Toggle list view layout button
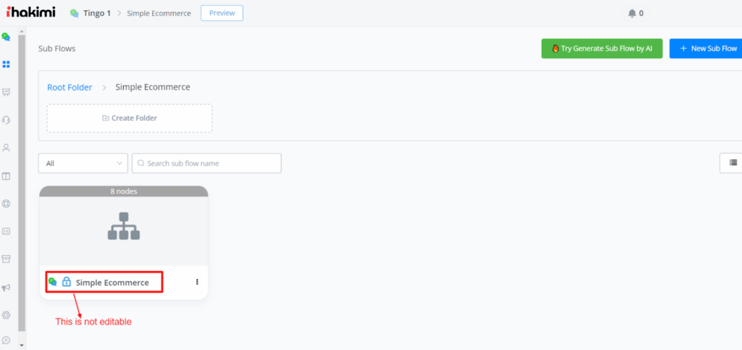742x350 pixels. pos(732,163)
